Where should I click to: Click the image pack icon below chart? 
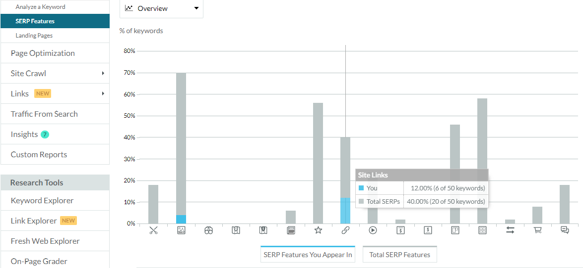tap(181, 230)
